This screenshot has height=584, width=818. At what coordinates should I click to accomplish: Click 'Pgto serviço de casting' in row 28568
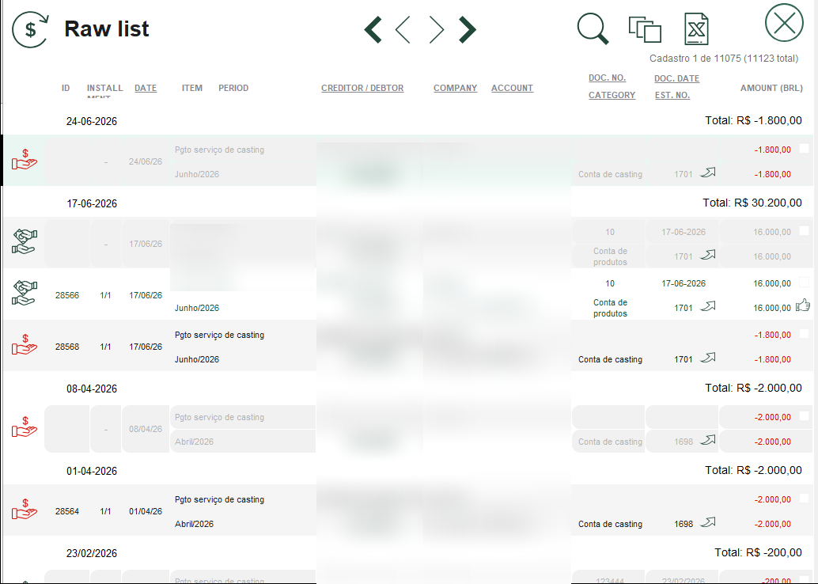tap(220, 335)
